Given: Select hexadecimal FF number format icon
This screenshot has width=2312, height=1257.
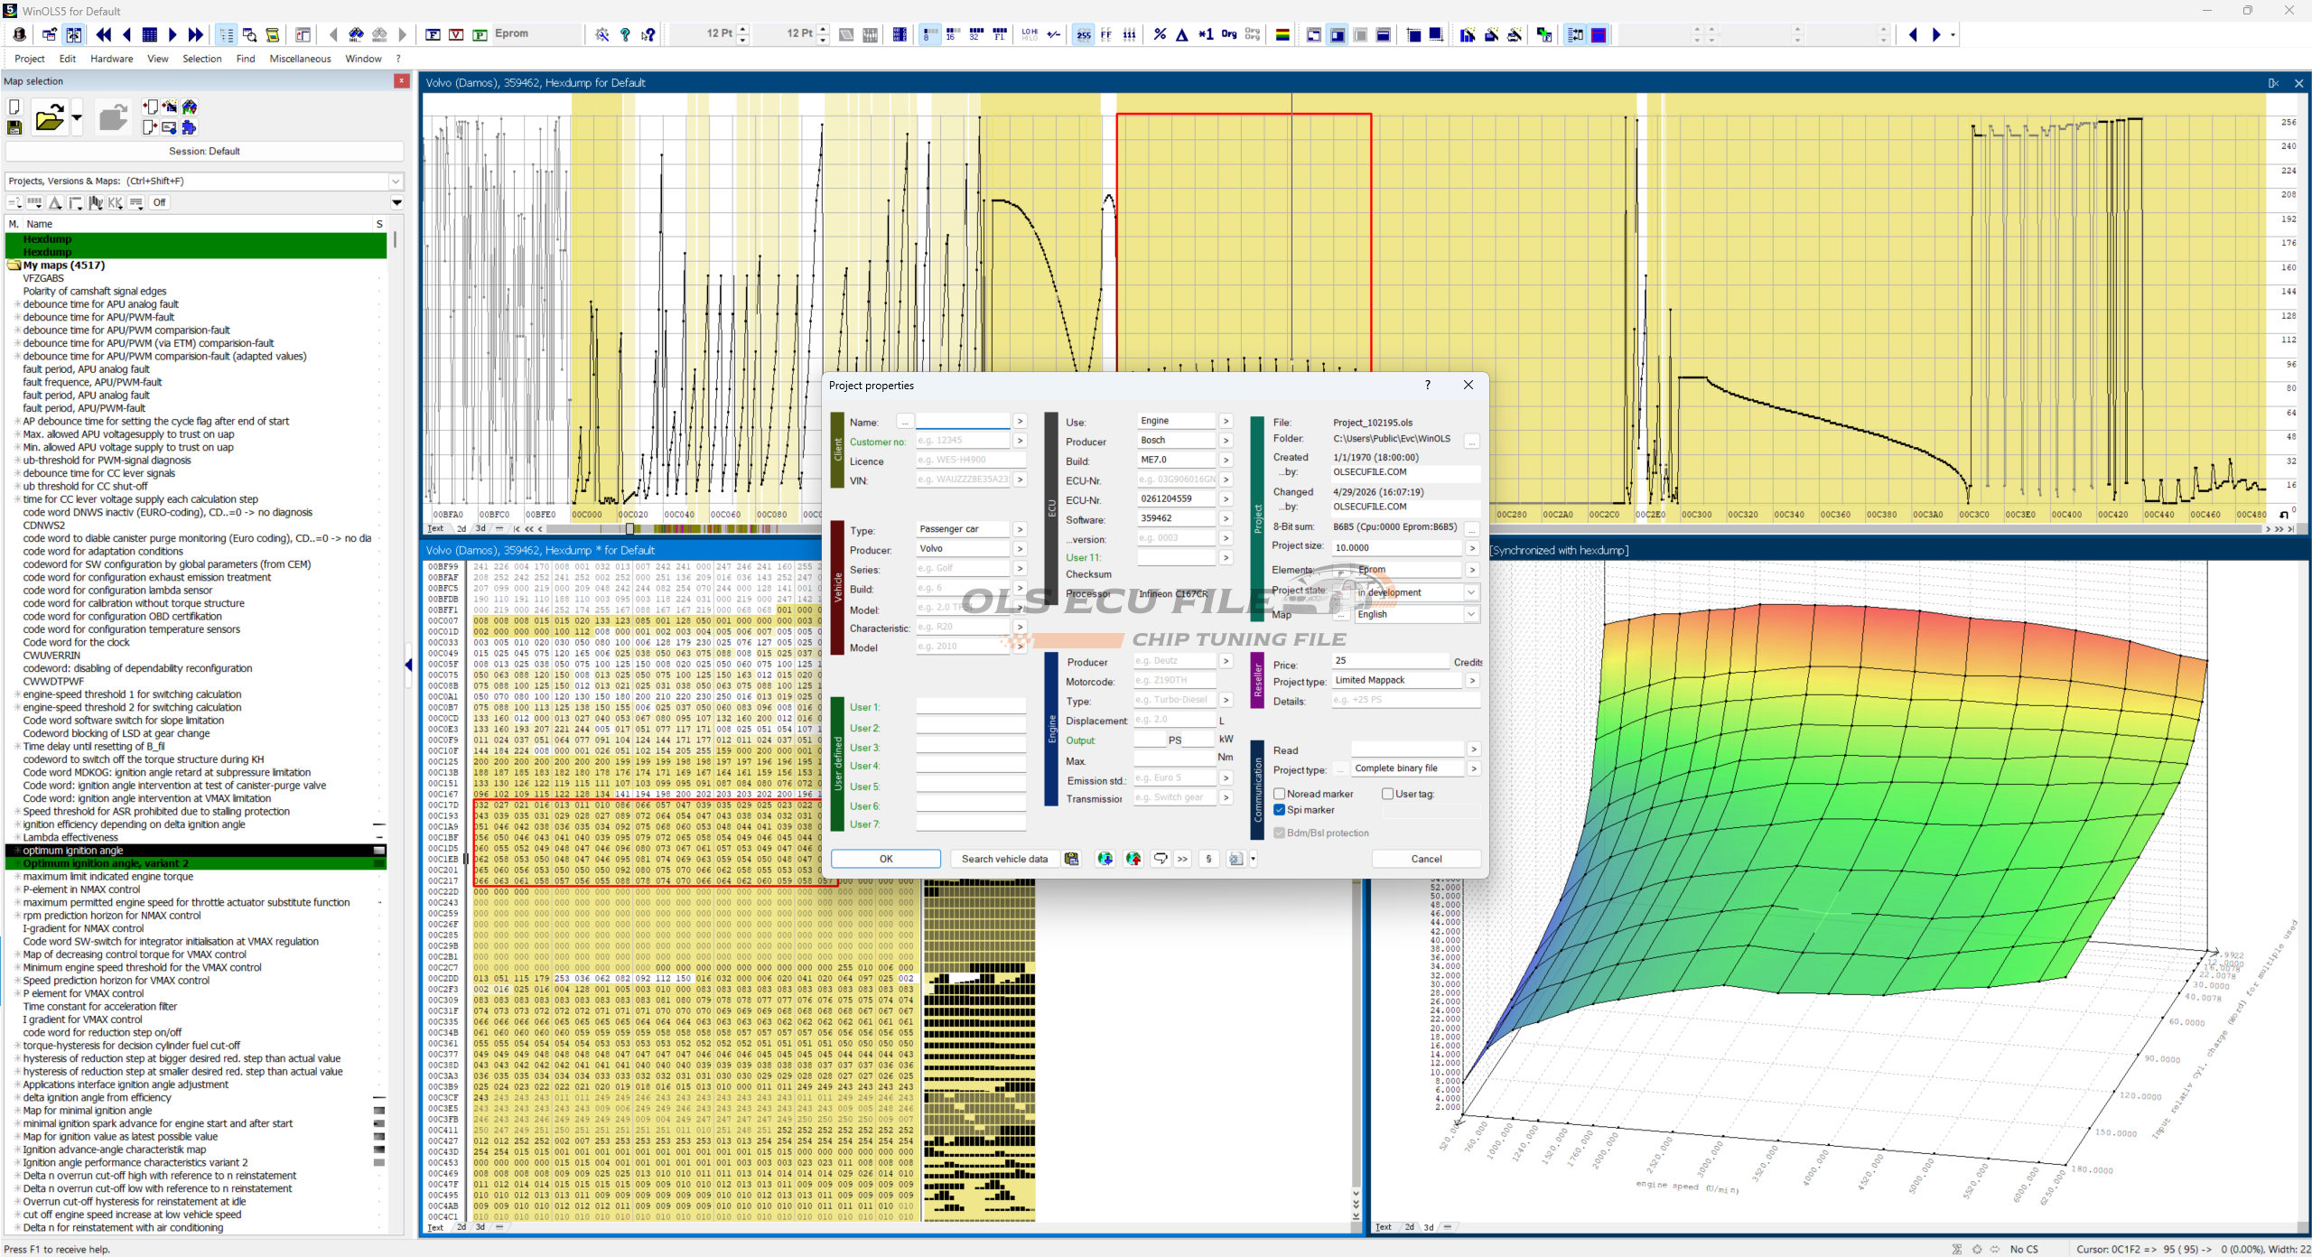Looking at the screenshot, I should point(1106,34).
